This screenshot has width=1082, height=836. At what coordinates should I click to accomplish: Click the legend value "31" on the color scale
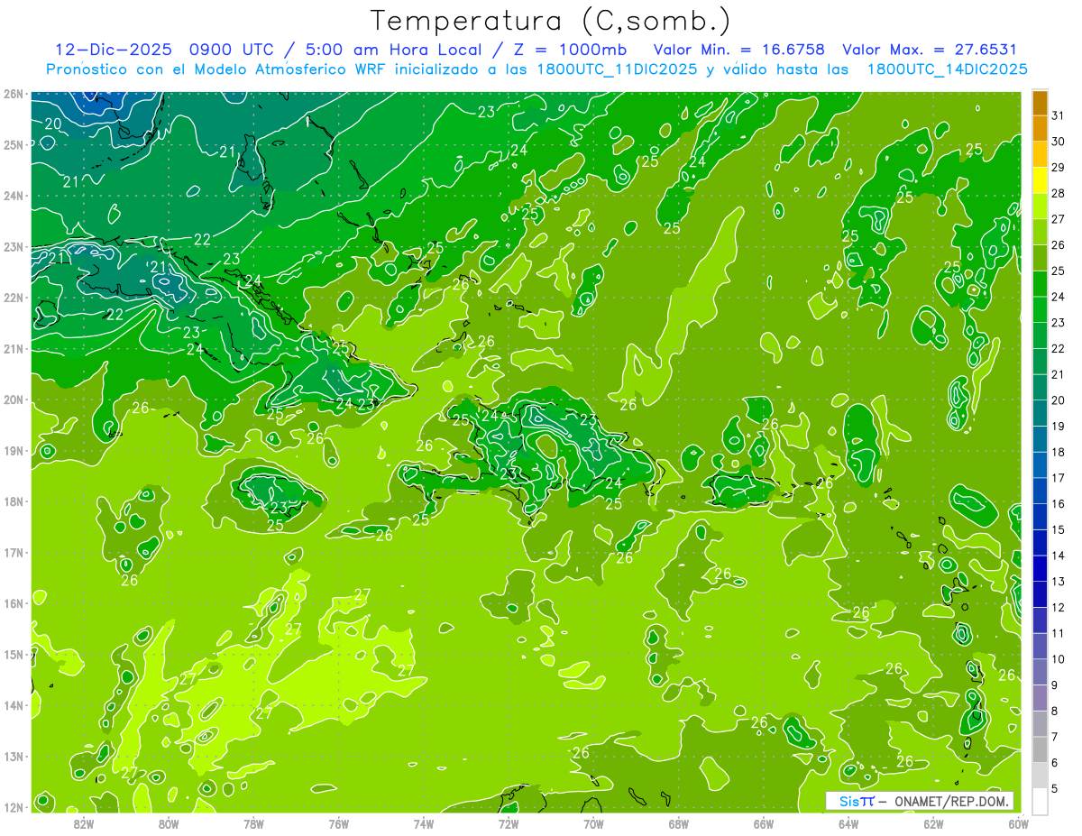coord(1058,116)
